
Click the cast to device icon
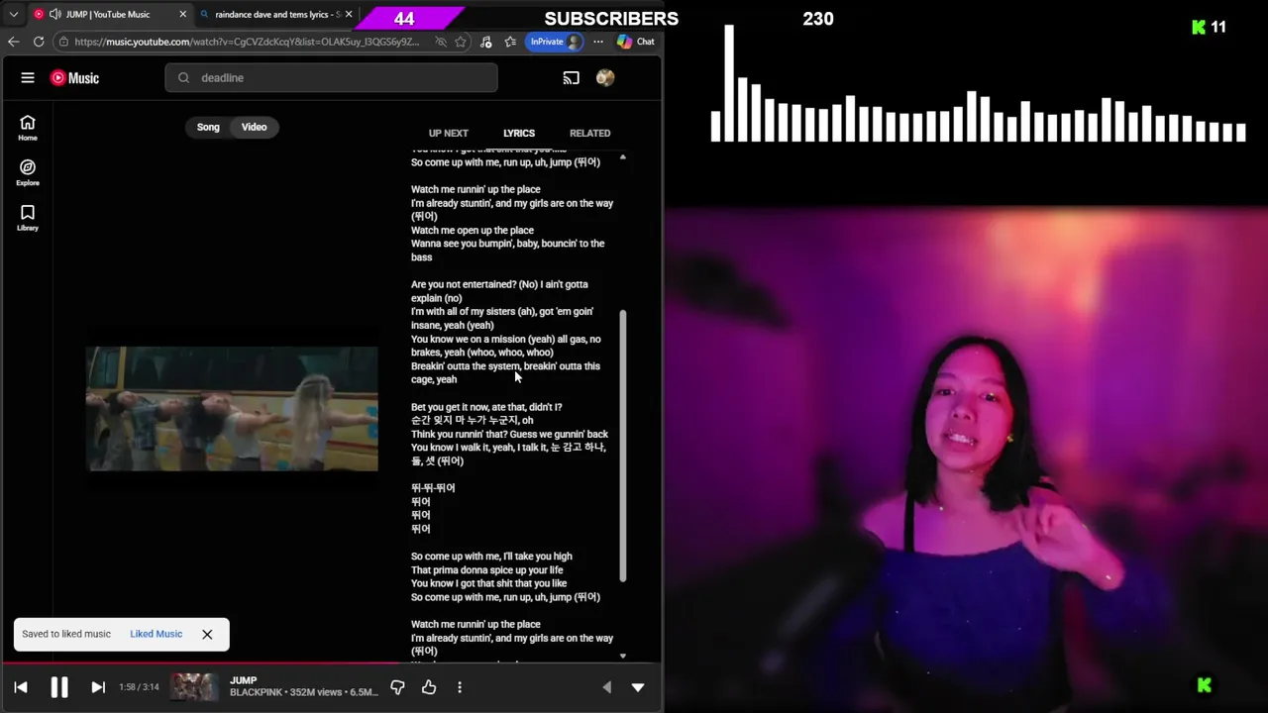[571, 77]
